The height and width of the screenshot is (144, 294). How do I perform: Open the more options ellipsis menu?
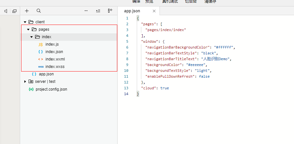86,11
